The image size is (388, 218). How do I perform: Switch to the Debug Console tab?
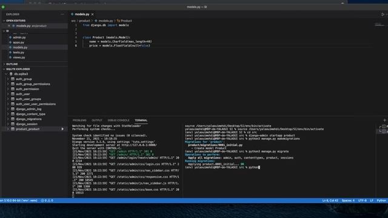coord(118,121)
